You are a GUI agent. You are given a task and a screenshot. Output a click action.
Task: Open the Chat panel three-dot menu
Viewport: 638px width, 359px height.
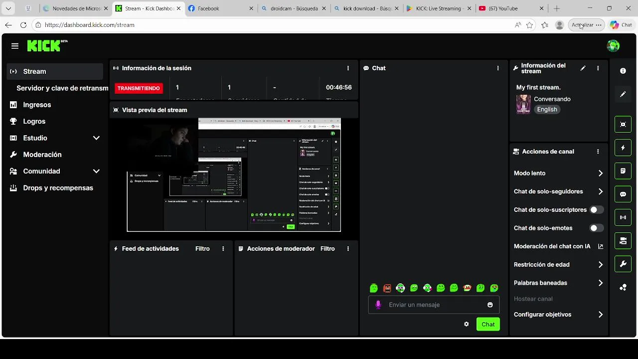click(x=497, y=68)
